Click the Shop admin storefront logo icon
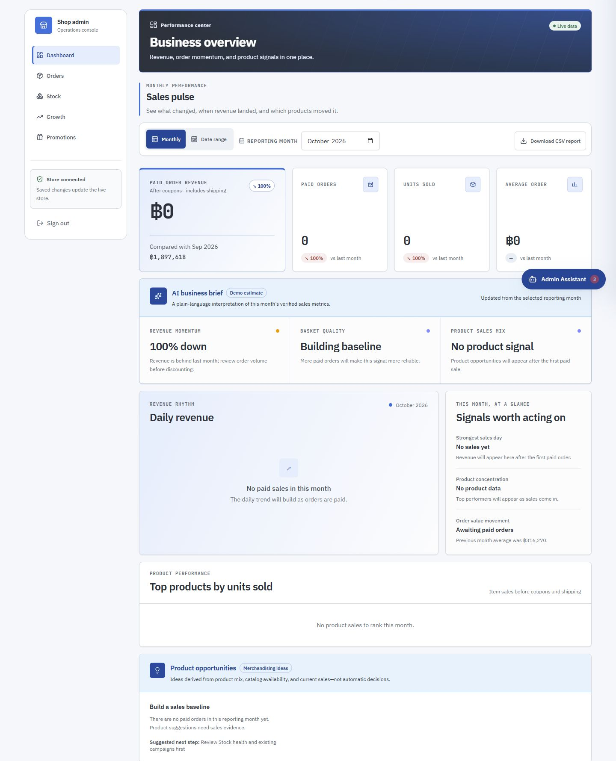The image size is (616, 761). point(43,25)
